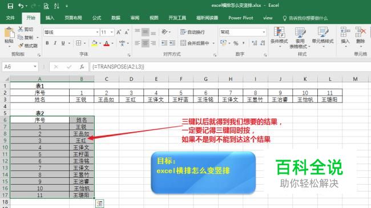Screen dimensions: 371x208
Task: Toggle Italic formatting
Action: [x=55, y=43]
